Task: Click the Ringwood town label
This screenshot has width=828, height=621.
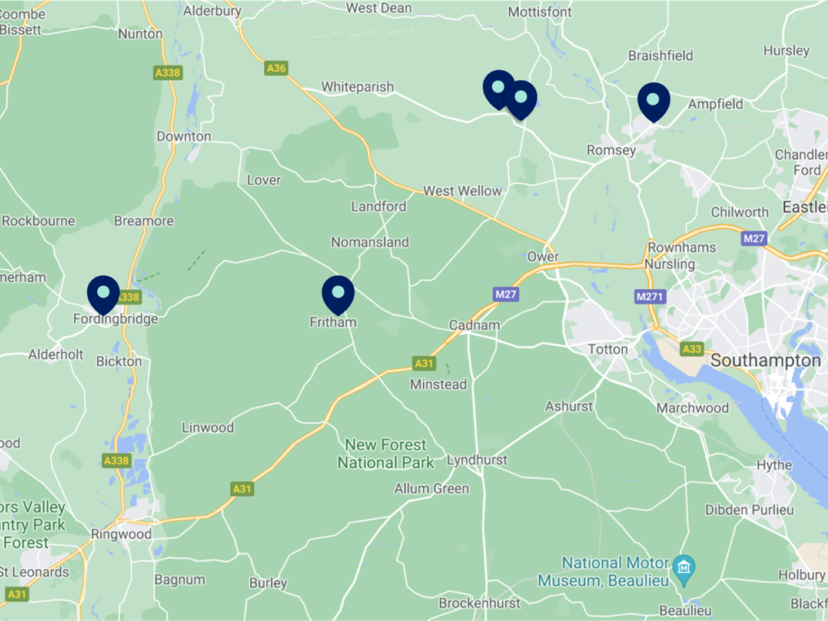Action: [x=121, y=534]
